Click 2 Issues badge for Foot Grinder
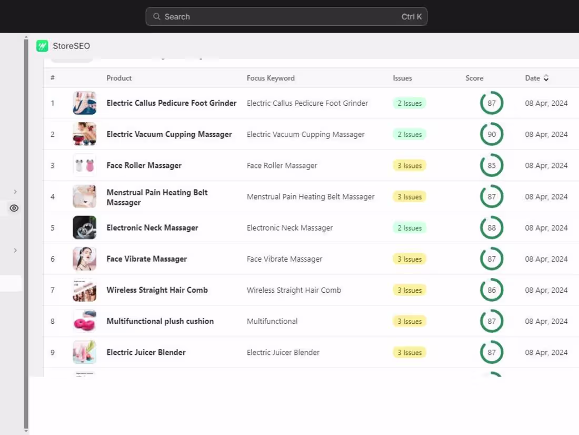The image size is (579, 435). tap(409, 103)
